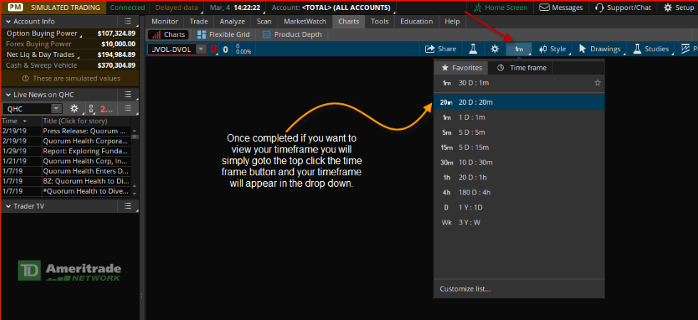Open Setup gear menu
The image size is (698, 320).
coord(679,8)
